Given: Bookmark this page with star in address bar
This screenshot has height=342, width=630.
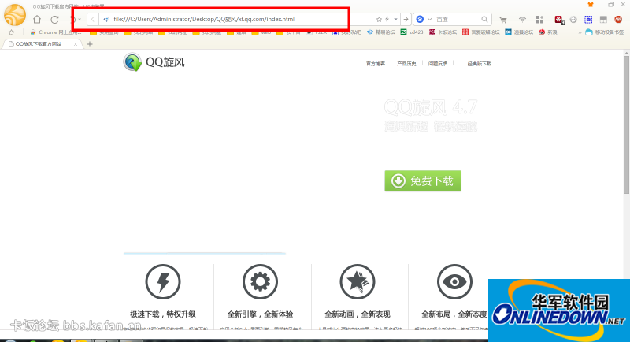Looking at the screenshot, I should click(379, 19).
